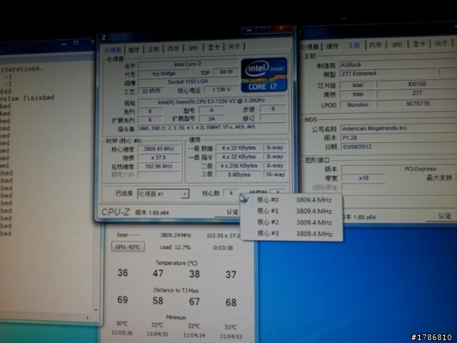Open 显卡 tab in right CPU-Z window
Screen dimensions: 457x343
(419, 44)
